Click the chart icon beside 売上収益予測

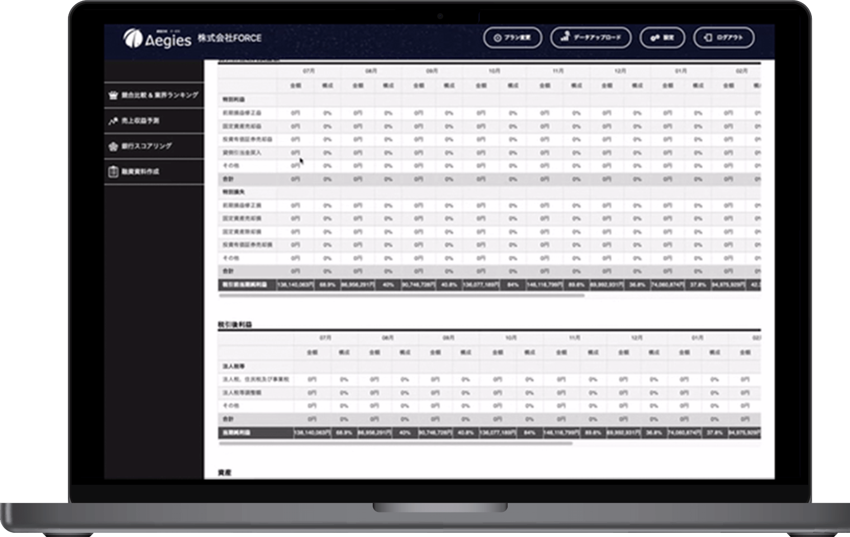click(113, 121)
